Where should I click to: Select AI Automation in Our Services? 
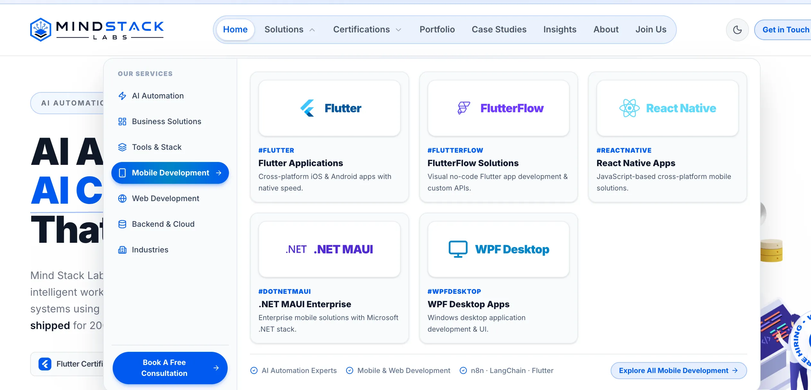pyautogui.click(x=170, y=96)
